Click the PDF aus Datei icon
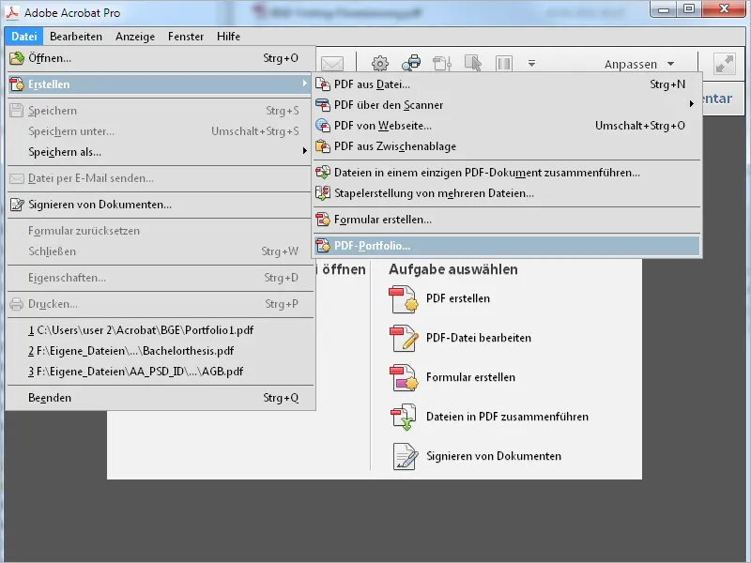The width and height of the screenshot is (751, 563). (x=323, y=84)
